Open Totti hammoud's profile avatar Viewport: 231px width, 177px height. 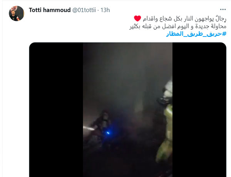17,13
